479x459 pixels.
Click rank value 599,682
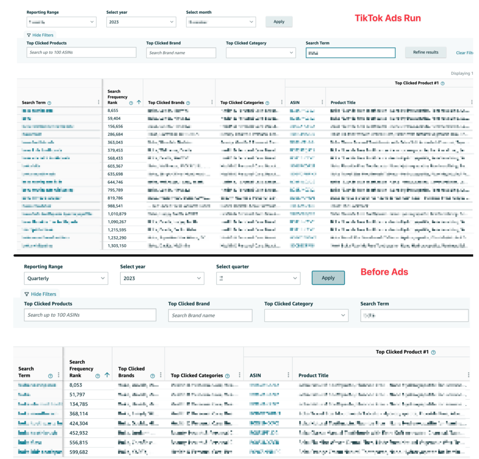(x=79, y=452)
